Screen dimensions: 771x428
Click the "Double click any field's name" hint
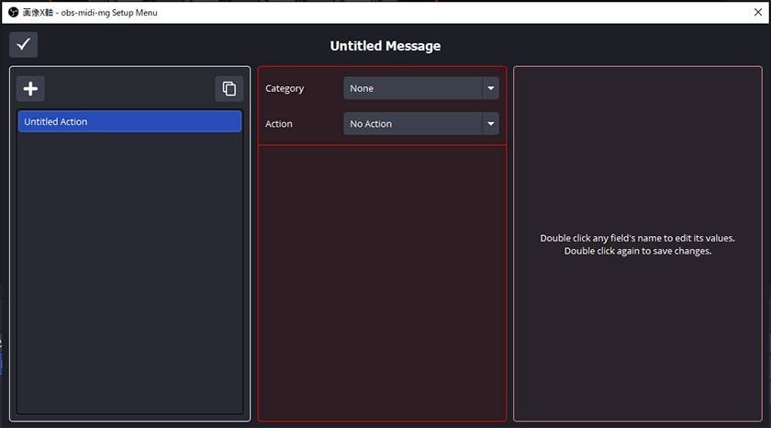pos(637,238)
